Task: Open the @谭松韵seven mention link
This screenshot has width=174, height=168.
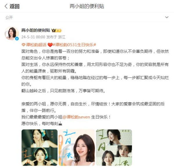Action: 76,117
